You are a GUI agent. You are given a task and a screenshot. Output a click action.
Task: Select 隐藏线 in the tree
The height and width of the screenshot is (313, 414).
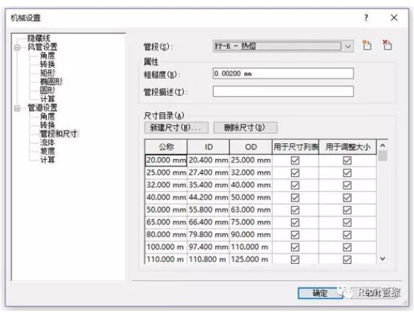click(x=39, y=38)
